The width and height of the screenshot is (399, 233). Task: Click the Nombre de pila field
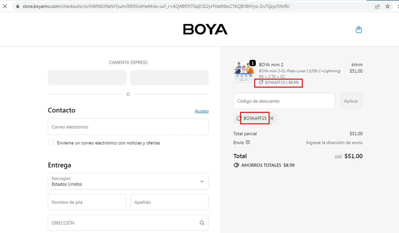[87, 202]
